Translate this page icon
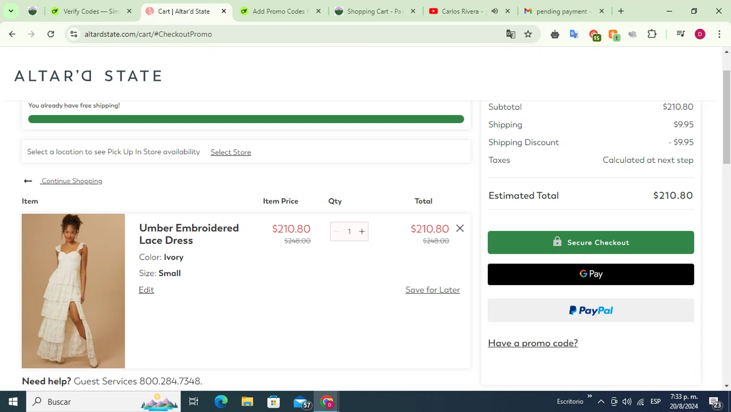Image resolution: width=731 pixels, height=412 pixels. coord(511,34)
